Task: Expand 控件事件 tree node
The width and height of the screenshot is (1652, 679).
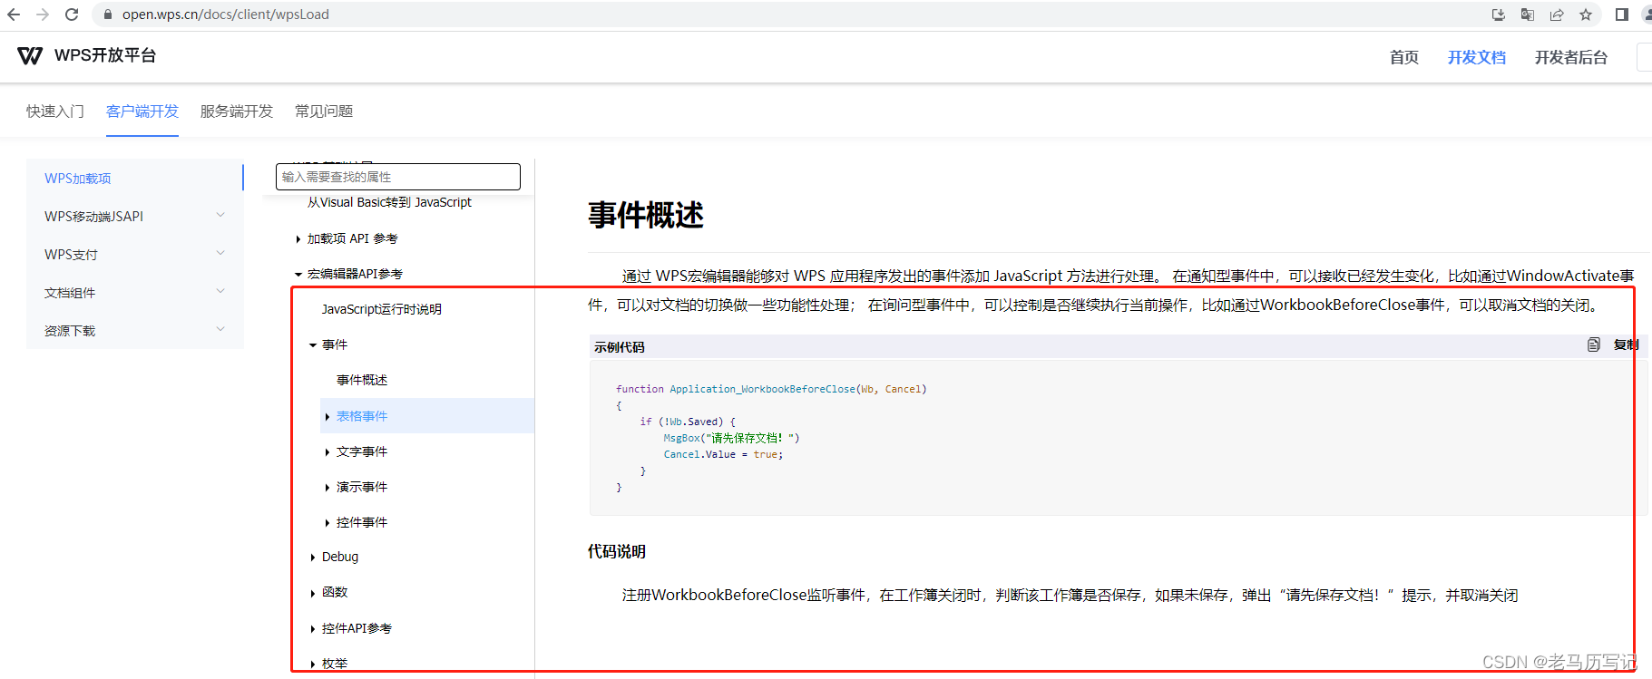Action: [327, 523]
